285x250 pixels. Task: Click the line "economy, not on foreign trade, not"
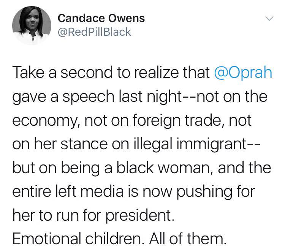point(132,121)
